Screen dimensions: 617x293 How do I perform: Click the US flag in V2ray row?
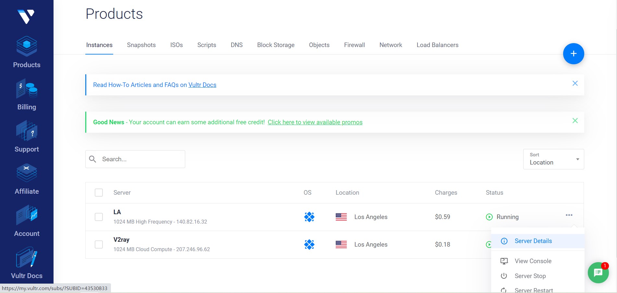click(341, 244)
